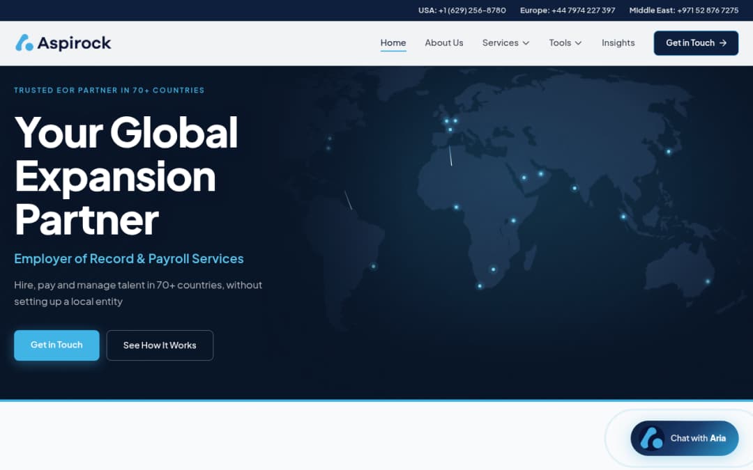753x470 pixels.
Task: Select the 'Trusted EOR Partner in 70+ Countries' text
Action: click(x=109, y=90)
